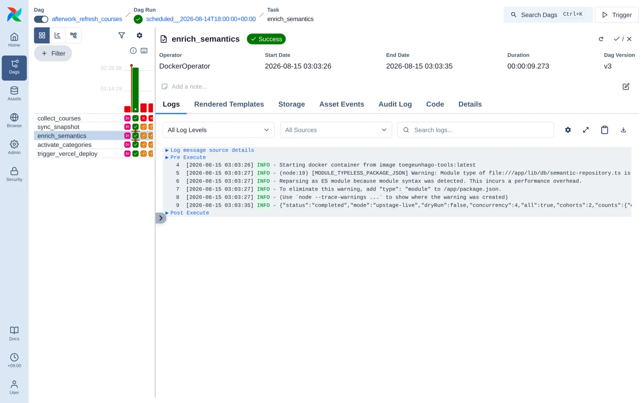Toggle the afterwork_refresh_courses Dag pause switch
644x403 pixels.
point(41,19)
